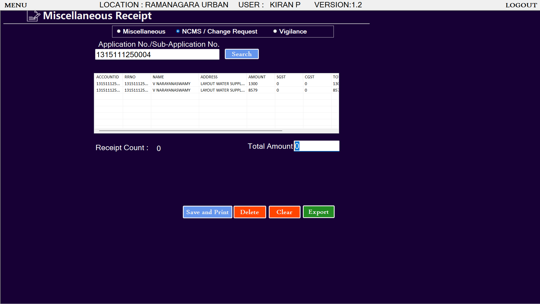Select the row with amount 8579

(x=216, y=90)
